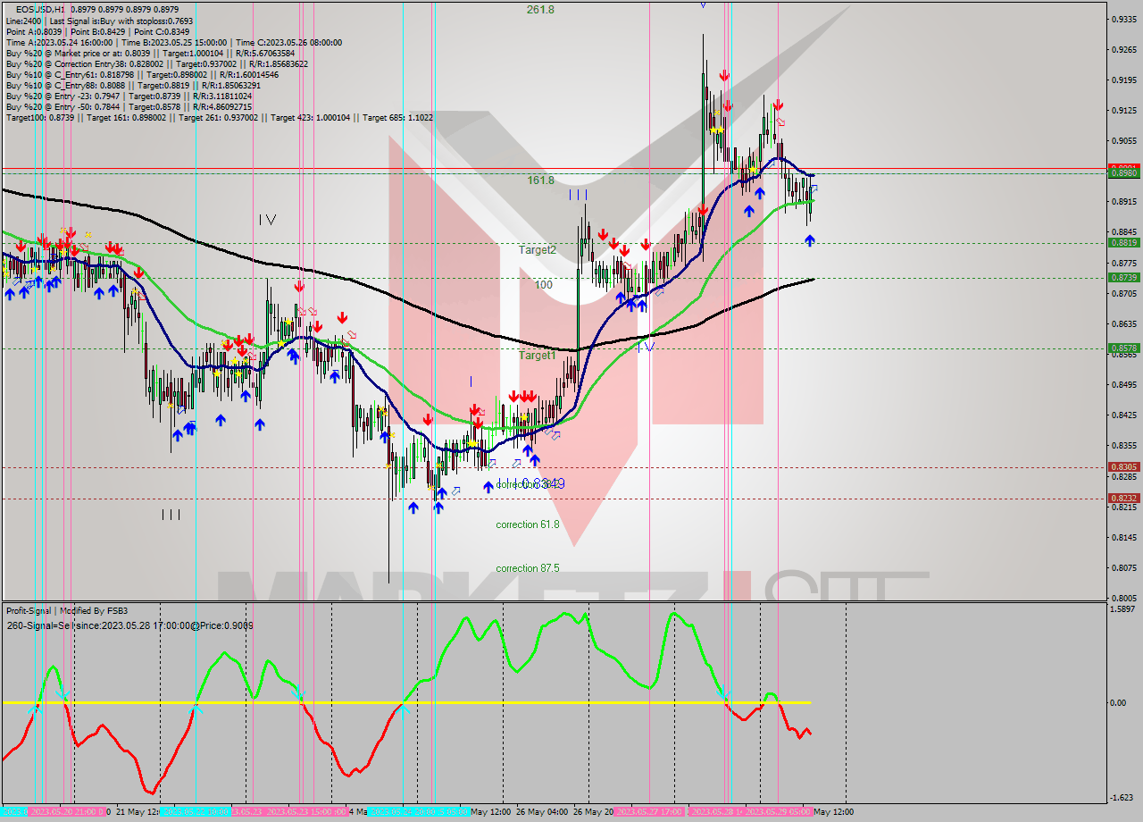
Task: Click the green 0.8578 price tag
Action: [x=1122, y=348]
